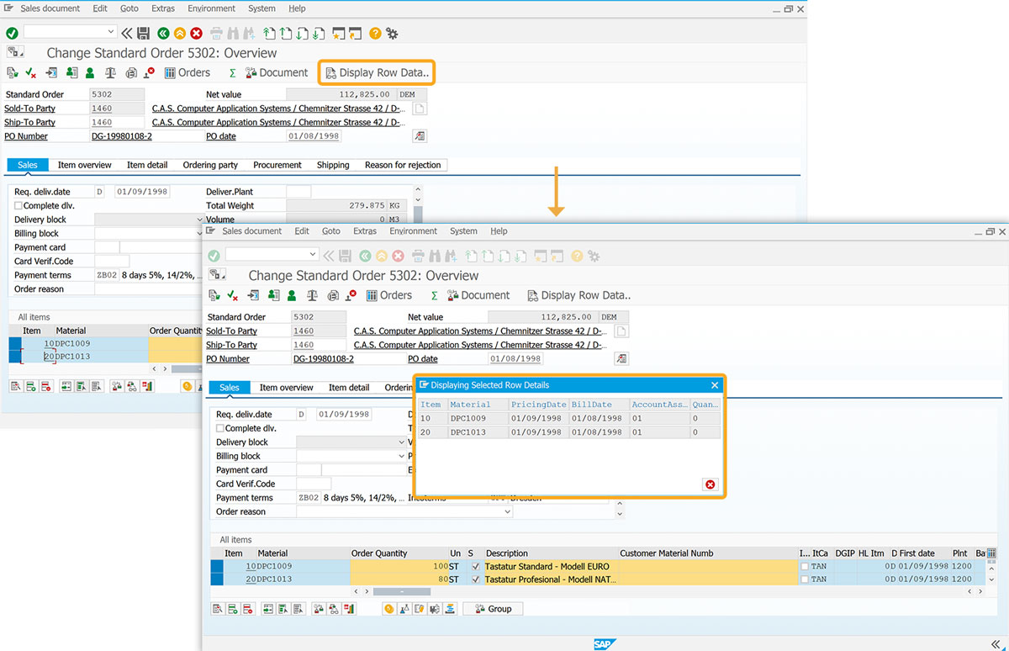
Task: Toggle I... column checkbox in DPC1013 row
Action: click(x=805, y=580)
